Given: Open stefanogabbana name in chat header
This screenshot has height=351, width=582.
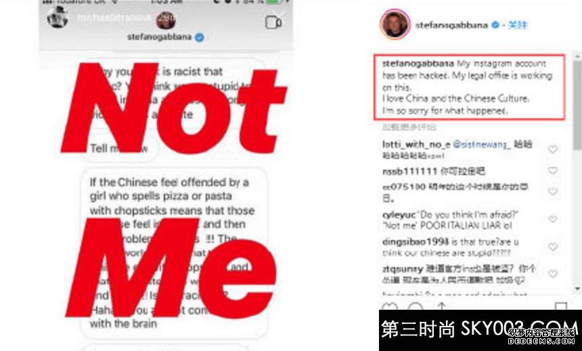Looking at the screenshot, I should pyautogui.click(x=159, y=37).
